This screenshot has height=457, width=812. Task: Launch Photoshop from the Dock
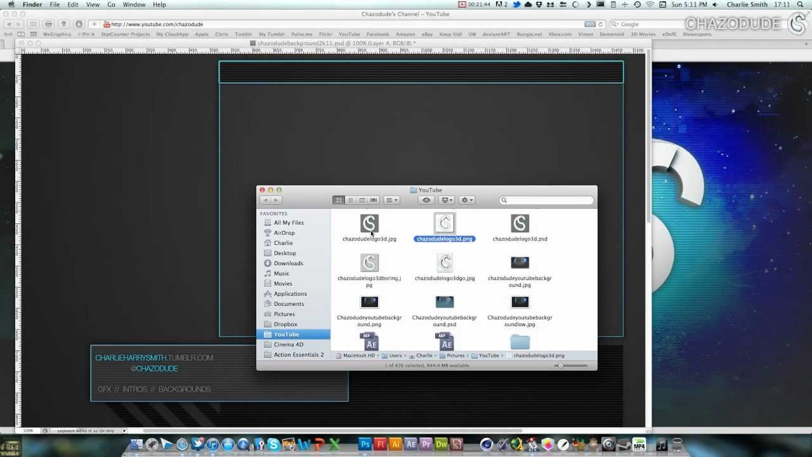pyautogui.click(x=365, y=444)
